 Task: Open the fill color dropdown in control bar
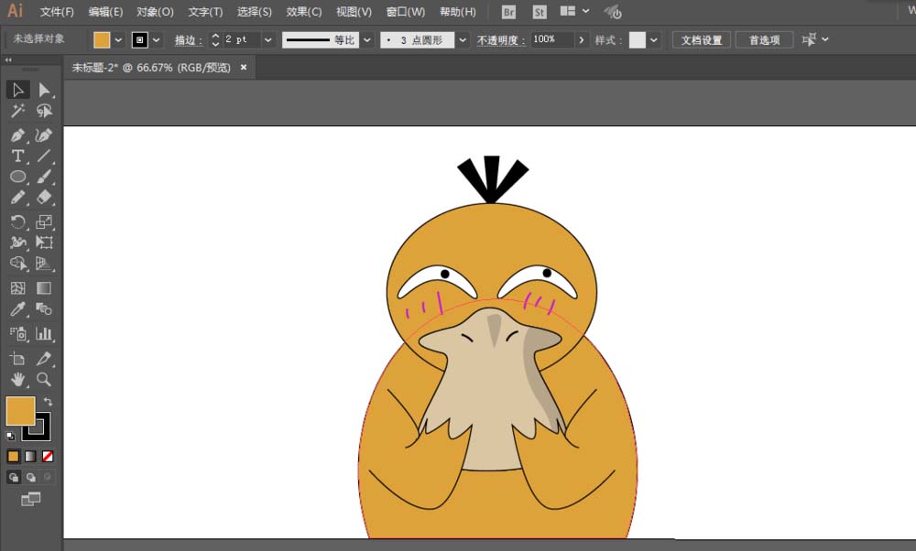pos(118,39)
